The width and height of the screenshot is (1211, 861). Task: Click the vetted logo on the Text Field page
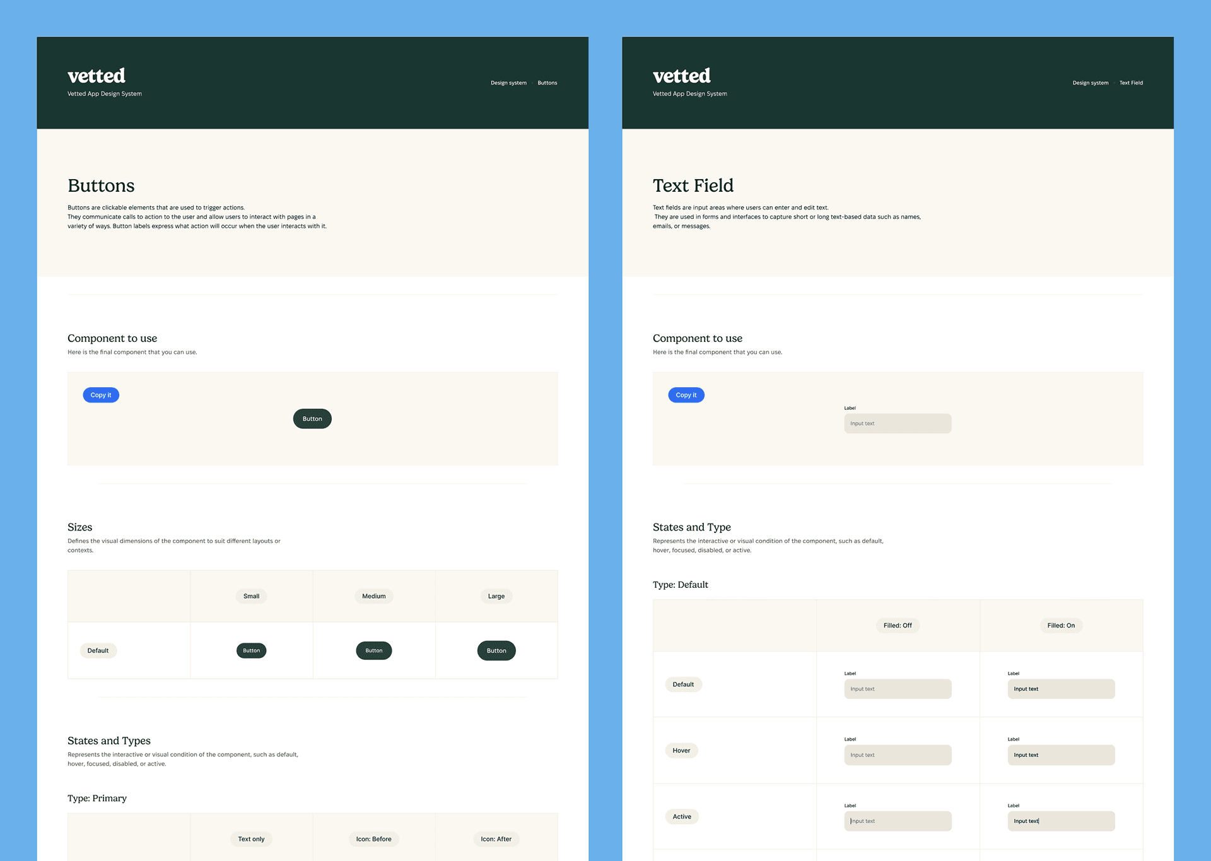pos(681,76)
